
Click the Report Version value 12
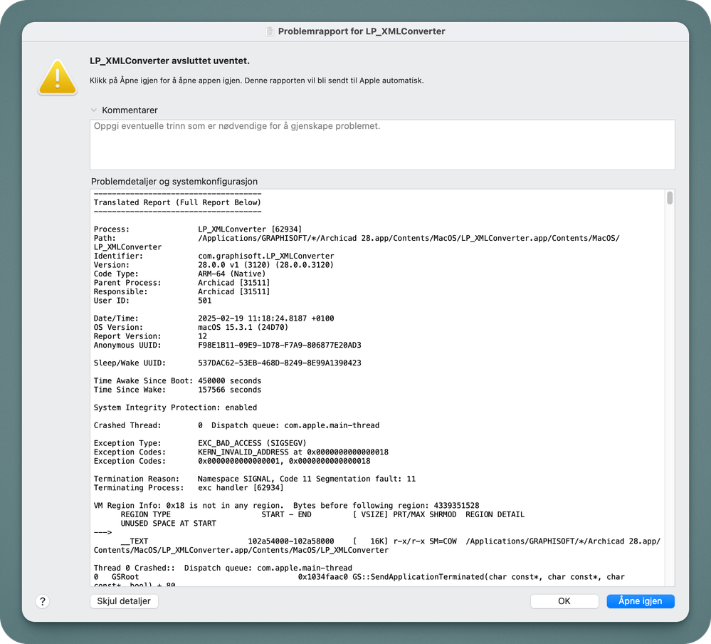(202, 336)
